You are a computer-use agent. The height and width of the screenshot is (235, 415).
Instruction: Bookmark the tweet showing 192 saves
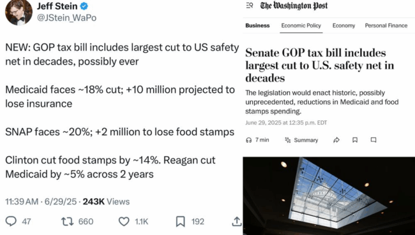[181, 222]
